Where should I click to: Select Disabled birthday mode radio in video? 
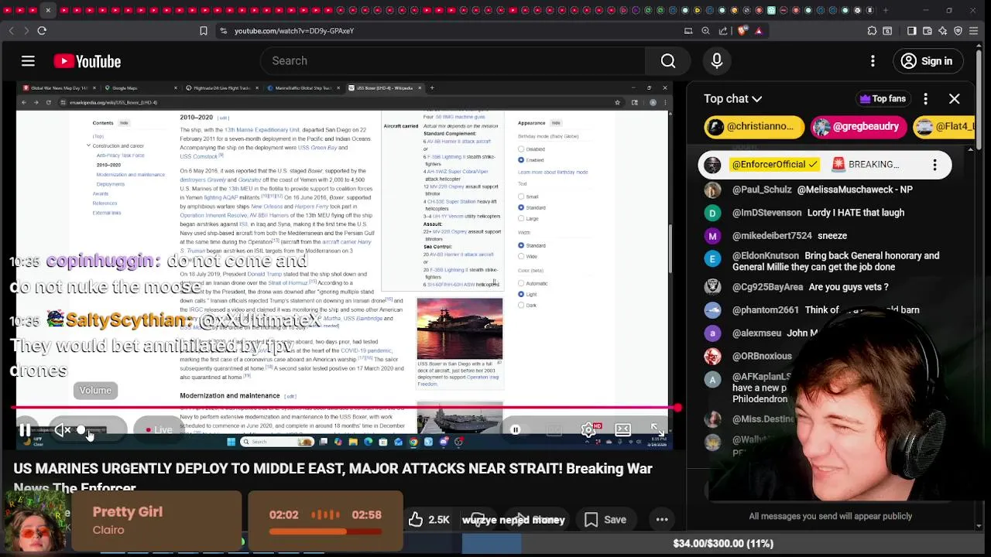pos(521,149)
